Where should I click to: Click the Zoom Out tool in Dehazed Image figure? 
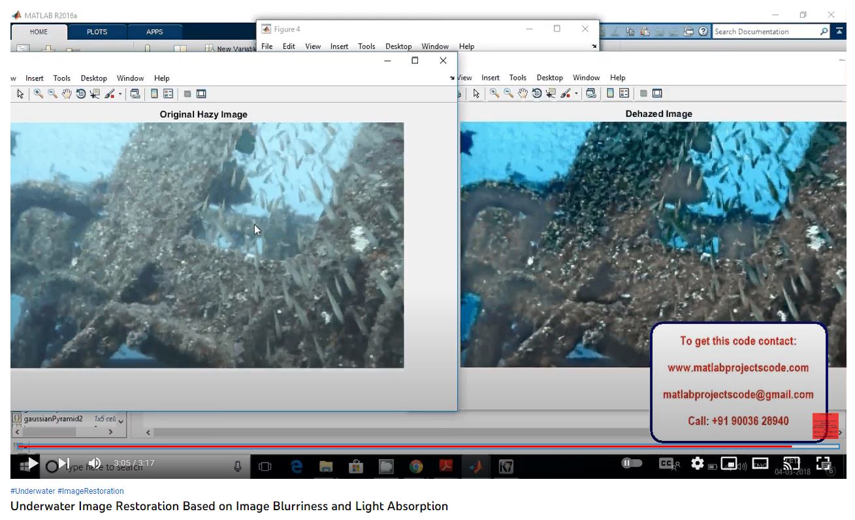pyautogui.click(x=508, y=94)
